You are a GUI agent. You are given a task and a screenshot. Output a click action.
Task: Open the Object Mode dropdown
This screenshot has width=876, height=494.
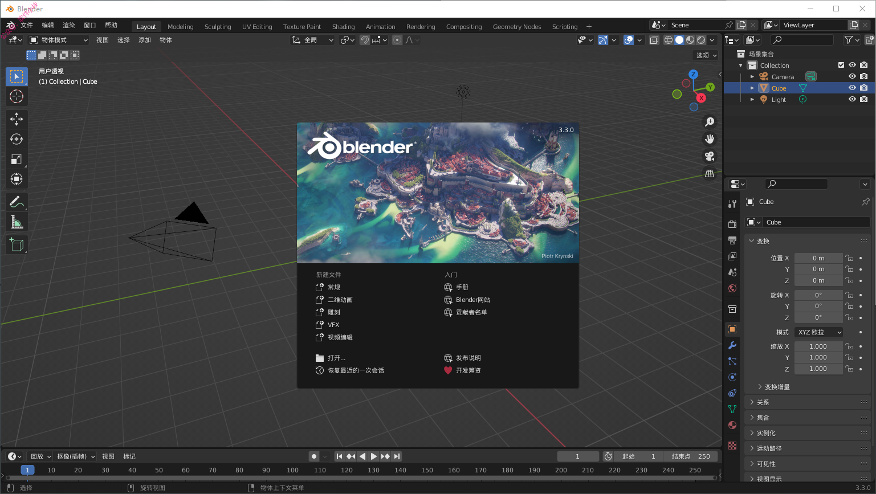(59, 40)
